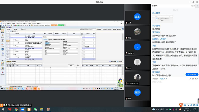
Task: Open the 造价审查 menu in shared app
Action: (19, 23)
